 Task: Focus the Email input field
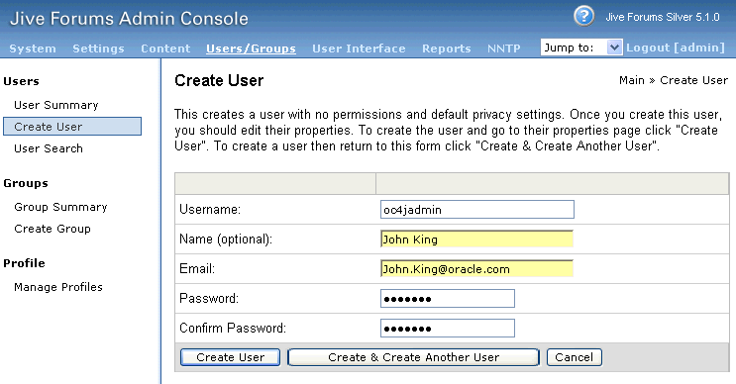pos(476,268)
